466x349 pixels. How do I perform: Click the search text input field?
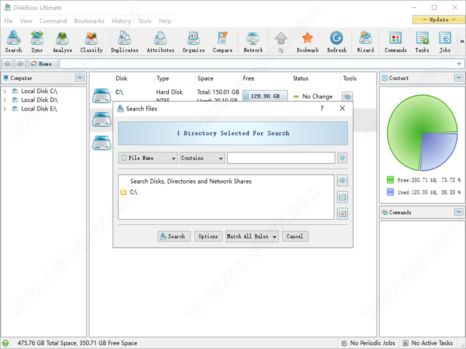point(281,158)
